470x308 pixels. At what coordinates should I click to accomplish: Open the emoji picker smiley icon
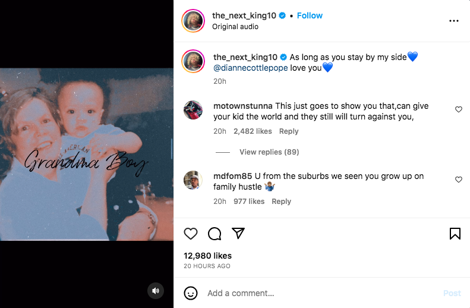(191, 293)
